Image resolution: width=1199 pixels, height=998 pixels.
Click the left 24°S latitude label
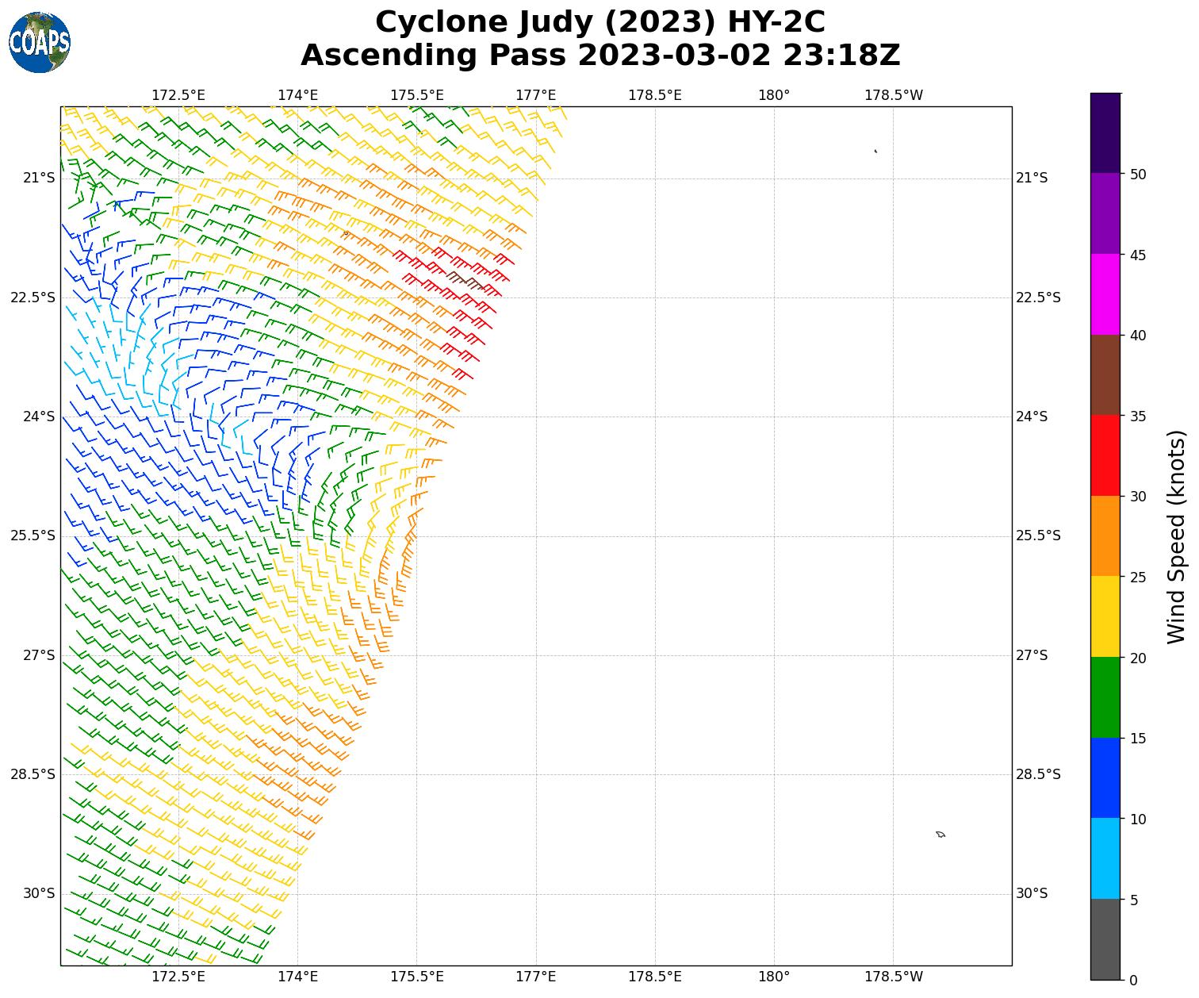[33, 416]
